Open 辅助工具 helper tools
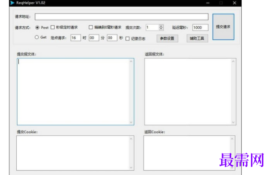 (x=197, y=38)
